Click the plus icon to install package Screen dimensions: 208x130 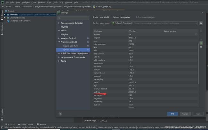(x=201, y=31)
